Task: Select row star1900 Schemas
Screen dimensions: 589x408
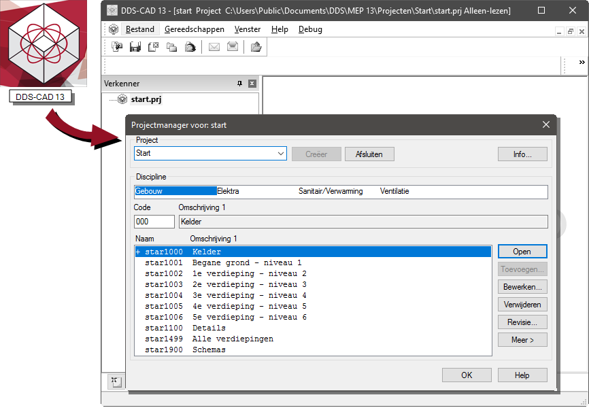Action: [313, 350]
